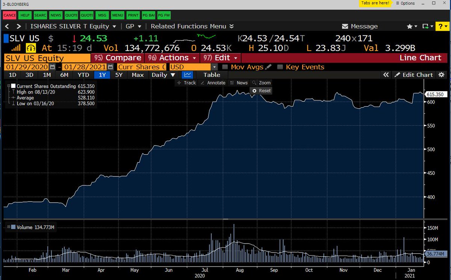The height and width of the screenshot is (280, 451).
Task: Select the 3D range tab
Action: click(x=29, y=75)
